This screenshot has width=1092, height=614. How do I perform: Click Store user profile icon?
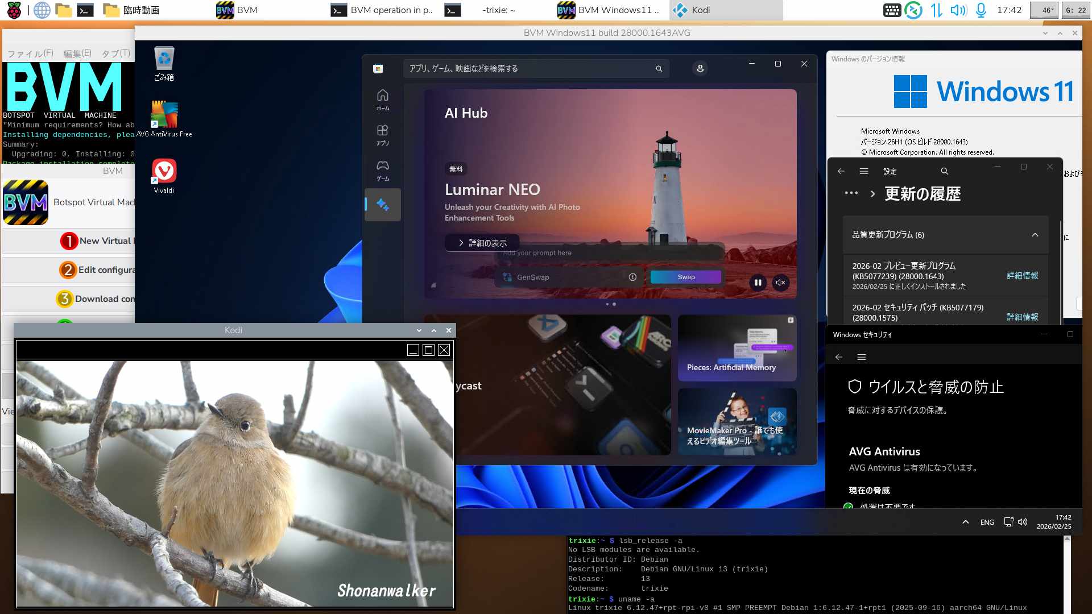700,68
